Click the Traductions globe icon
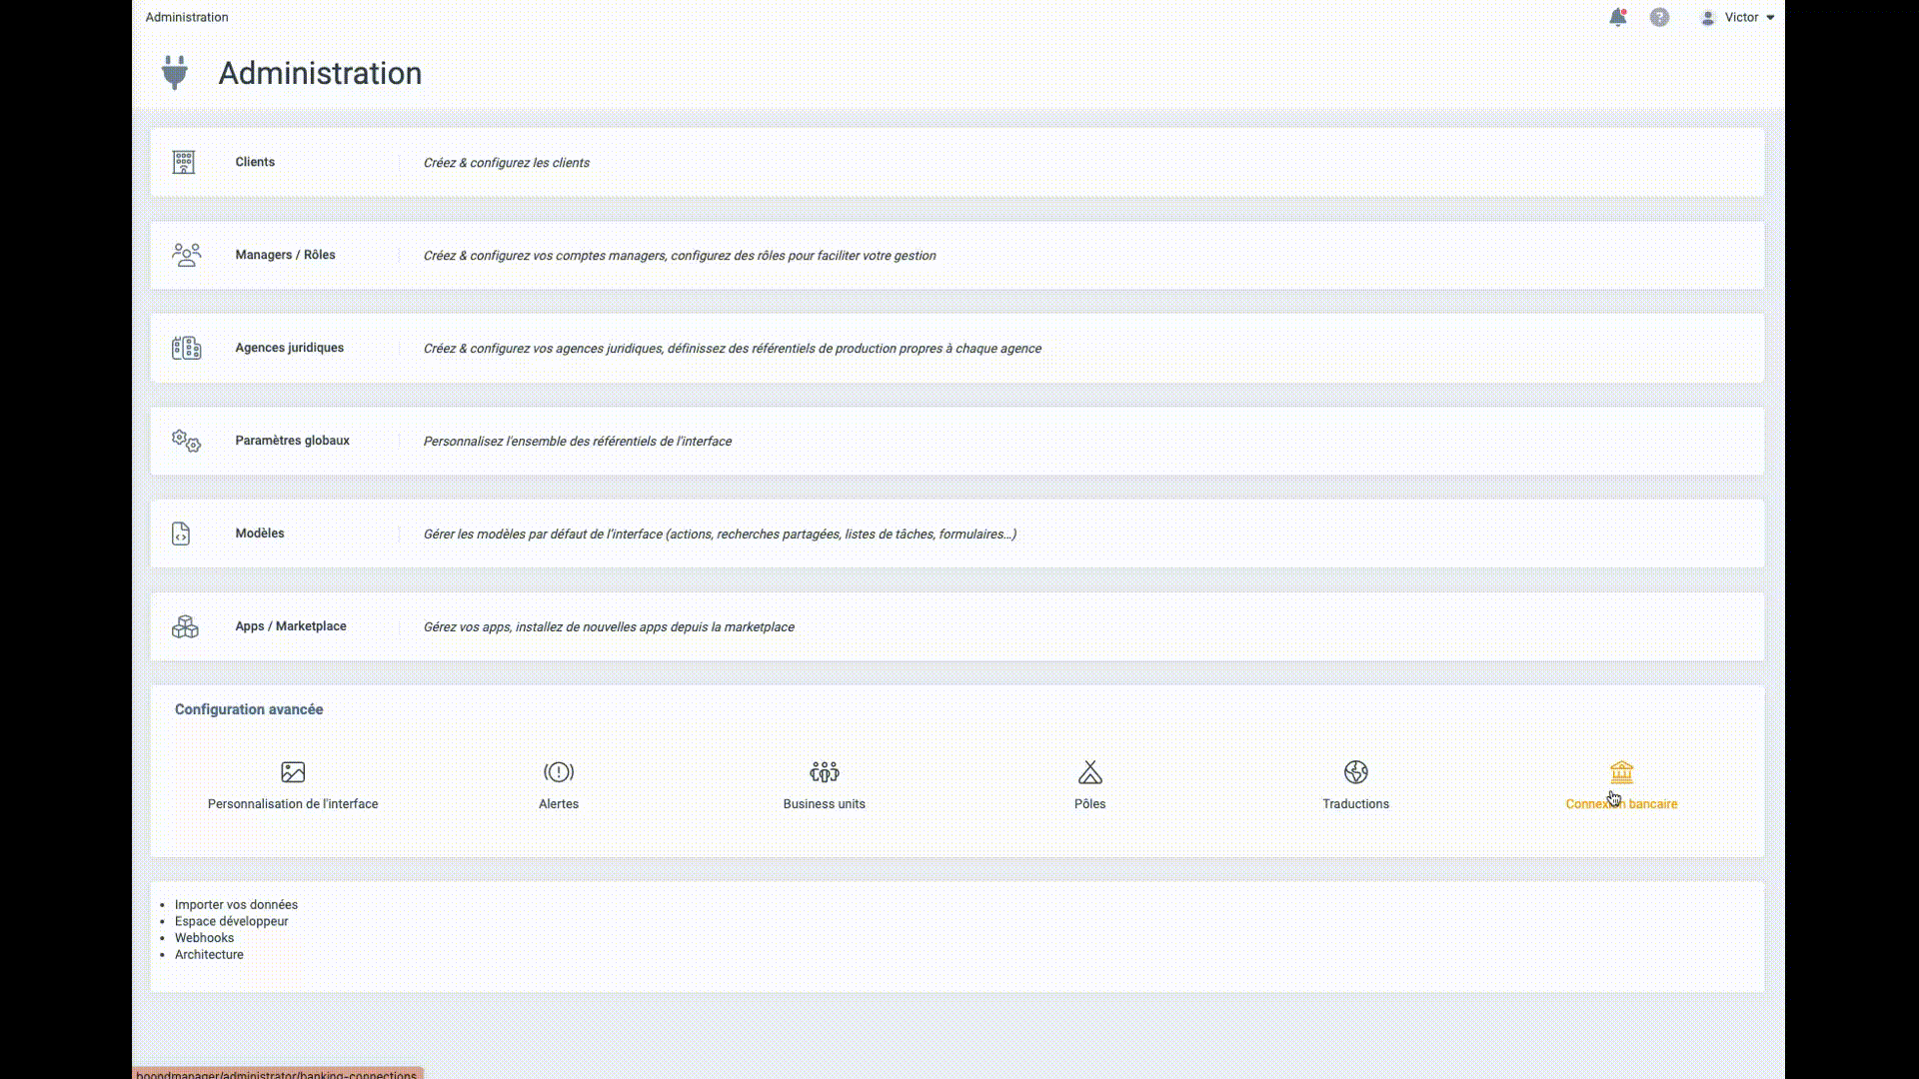 coord(1356,772)
